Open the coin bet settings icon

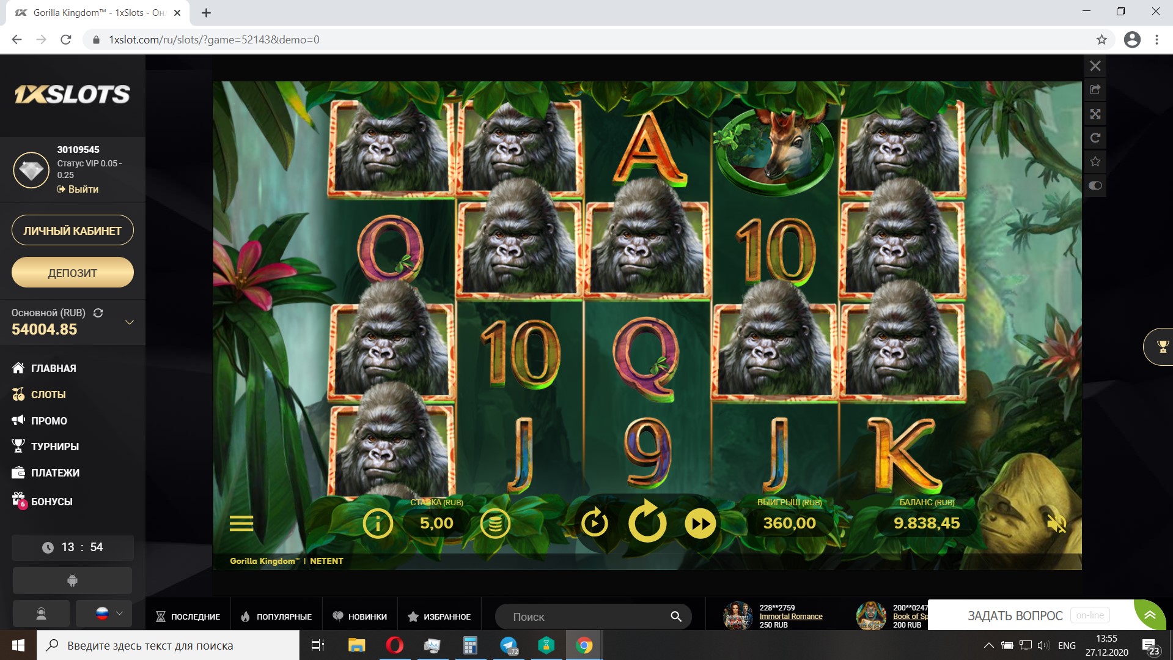495,524
